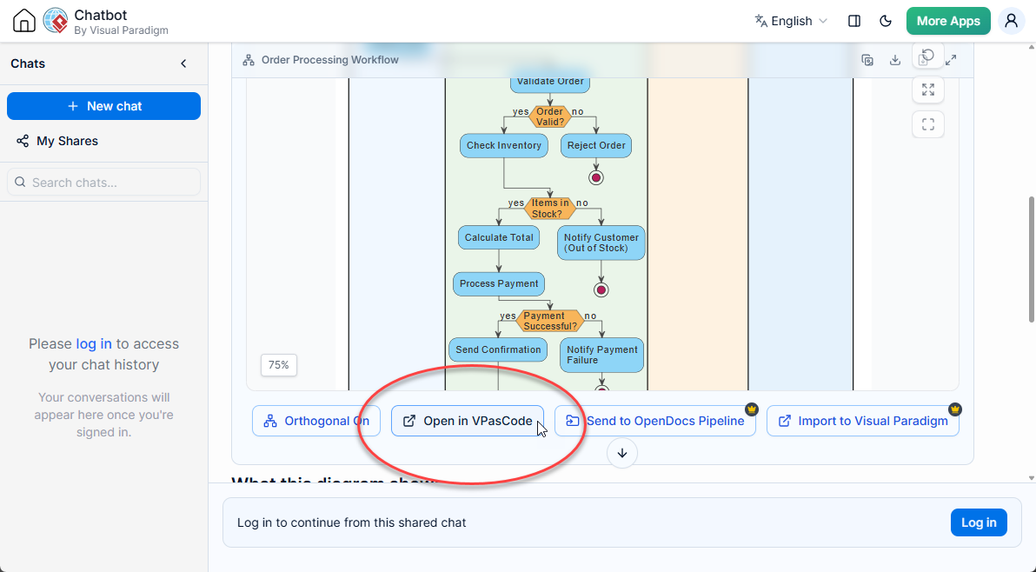The image size is (1036, 572).
Task: Select the Validate Order node
Action: click(x=549, y=83)
